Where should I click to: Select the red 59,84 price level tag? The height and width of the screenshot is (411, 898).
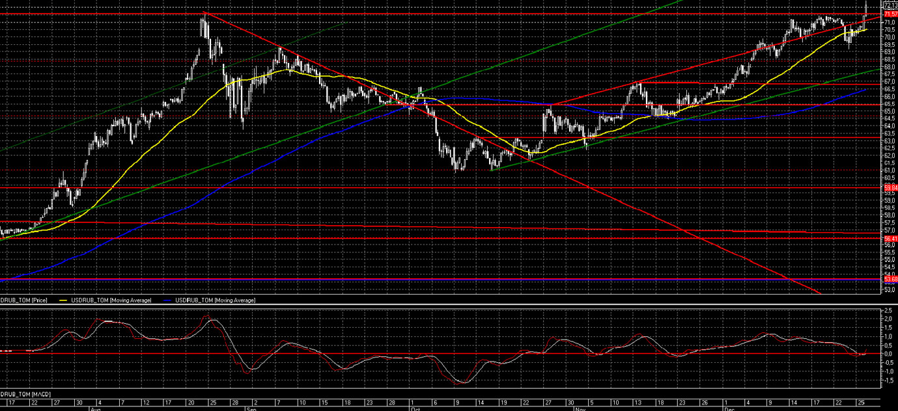pyautogui.click(x=891, y=187)
